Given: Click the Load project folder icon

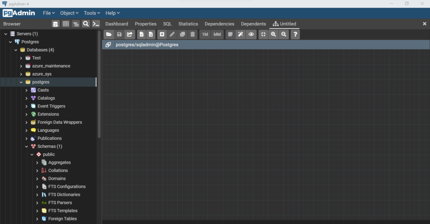Looking at the screenshot, I should (109, 34).
